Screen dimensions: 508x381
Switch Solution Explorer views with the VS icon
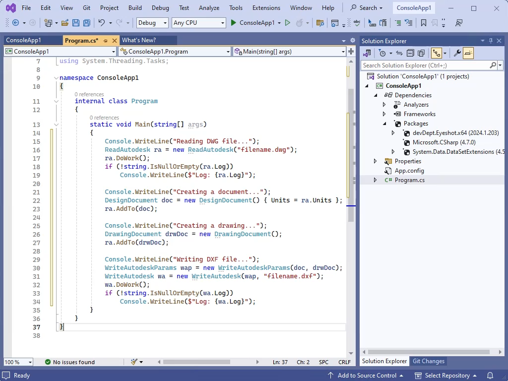[367, 53]
